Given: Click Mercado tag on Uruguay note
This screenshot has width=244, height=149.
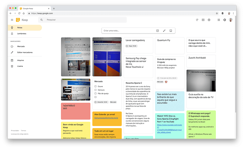Looking at the screenshot, I should (160, 82).
